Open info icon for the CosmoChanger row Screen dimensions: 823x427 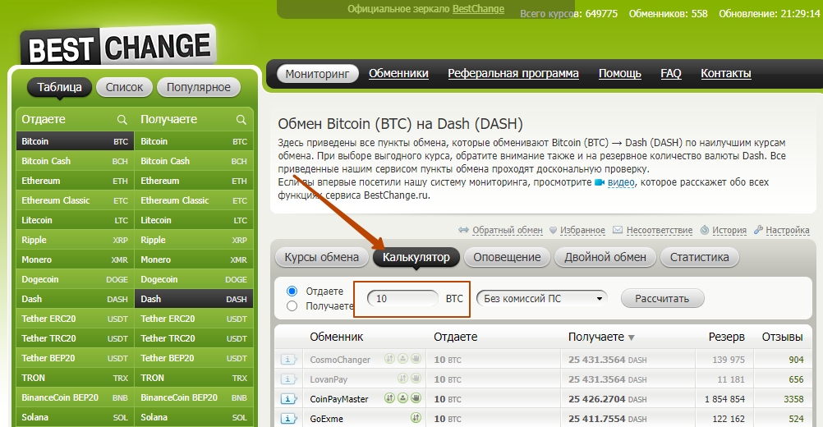click(288, 360)
